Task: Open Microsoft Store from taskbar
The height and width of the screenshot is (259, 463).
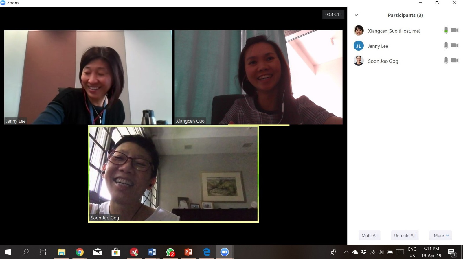Action: pyautogui.click(x=116, y=252)
